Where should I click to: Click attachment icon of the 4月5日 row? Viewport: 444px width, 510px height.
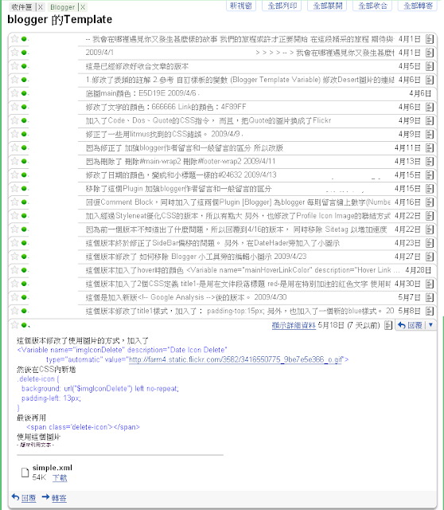pos(430,66)
